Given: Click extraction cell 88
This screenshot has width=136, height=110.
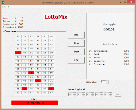Looking at the screenshot, I should 18,89.
